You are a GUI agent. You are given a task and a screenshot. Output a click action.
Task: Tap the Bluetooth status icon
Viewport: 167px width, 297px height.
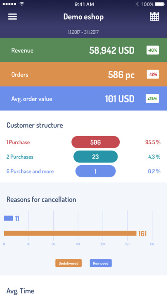pos(137,4)
